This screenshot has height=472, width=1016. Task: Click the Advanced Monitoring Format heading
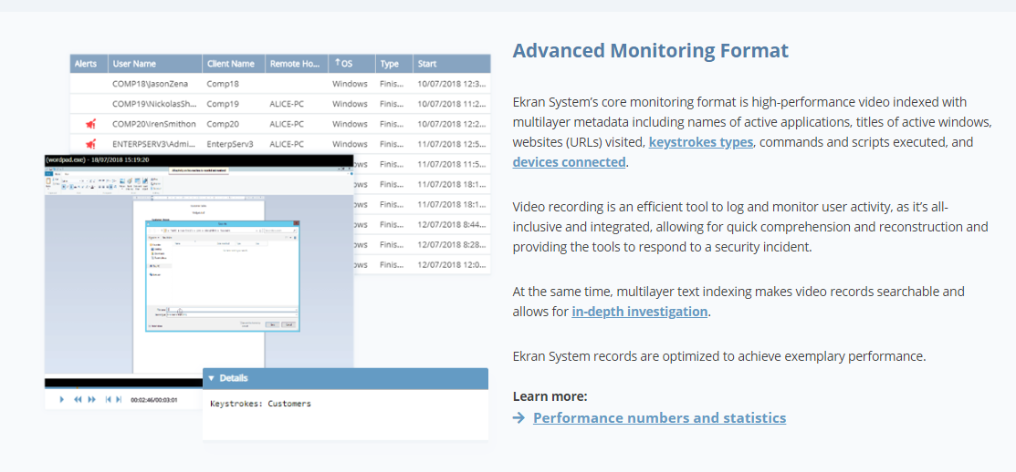click(651, 50)
